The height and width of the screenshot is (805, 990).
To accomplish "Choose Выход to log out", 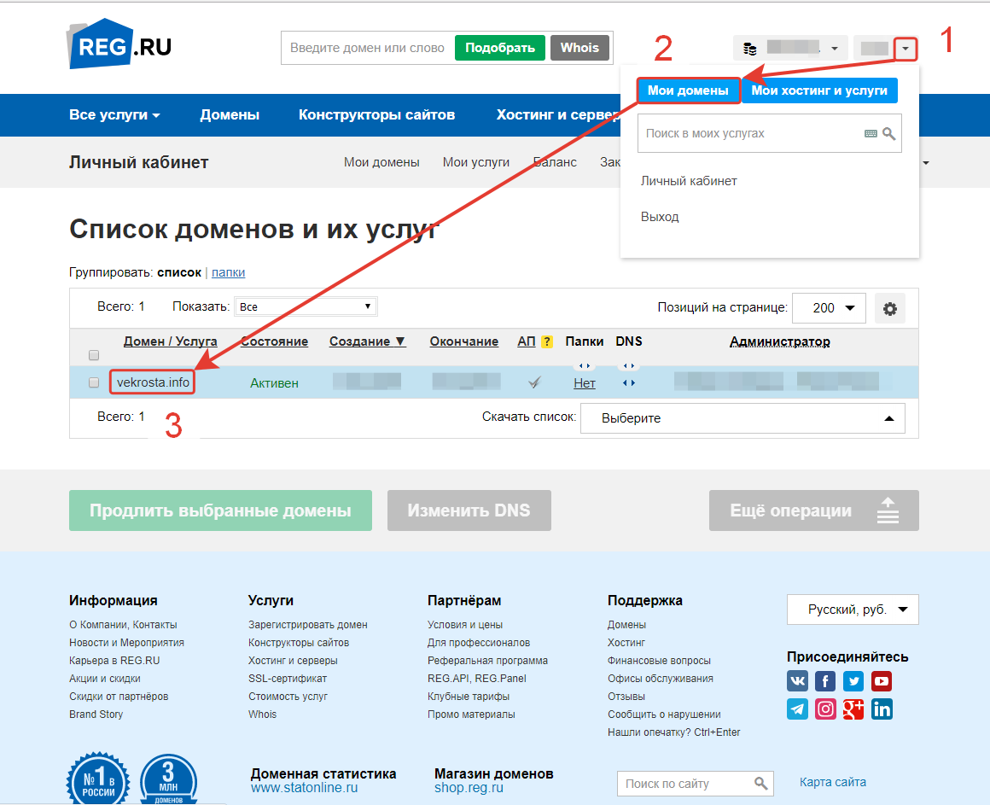I will click(x=660, y=217).
